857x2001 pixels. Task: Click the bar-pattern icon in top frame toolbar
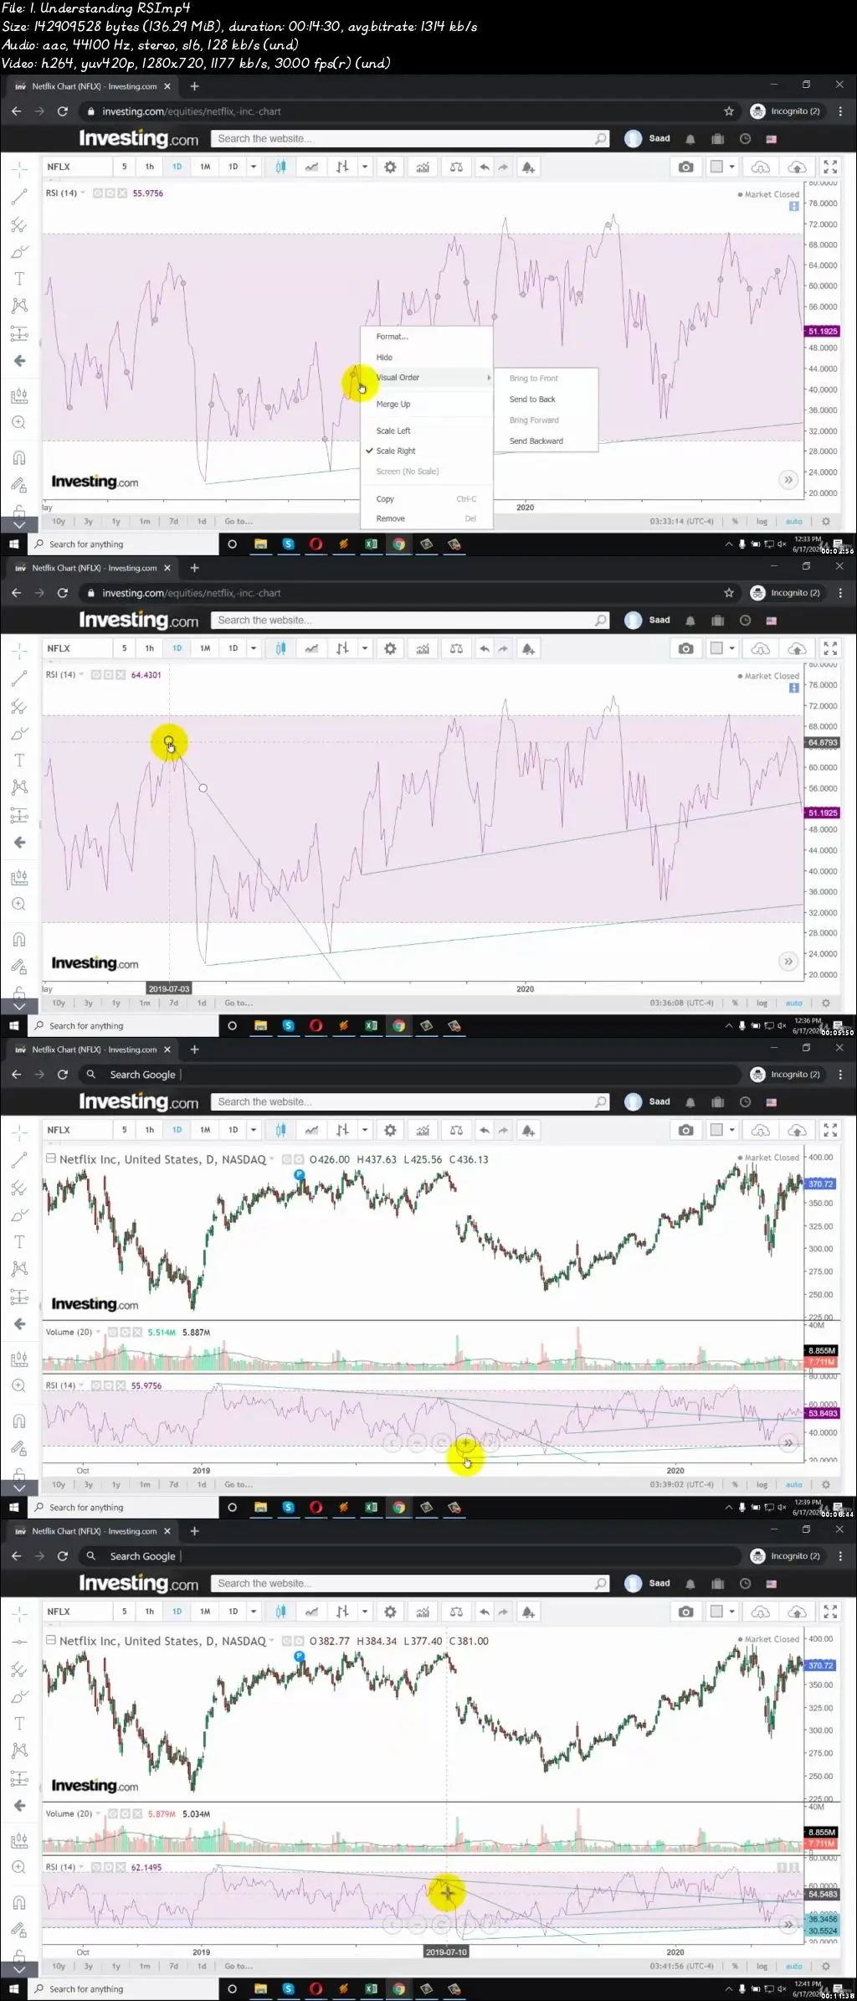(x=342, y=167)
